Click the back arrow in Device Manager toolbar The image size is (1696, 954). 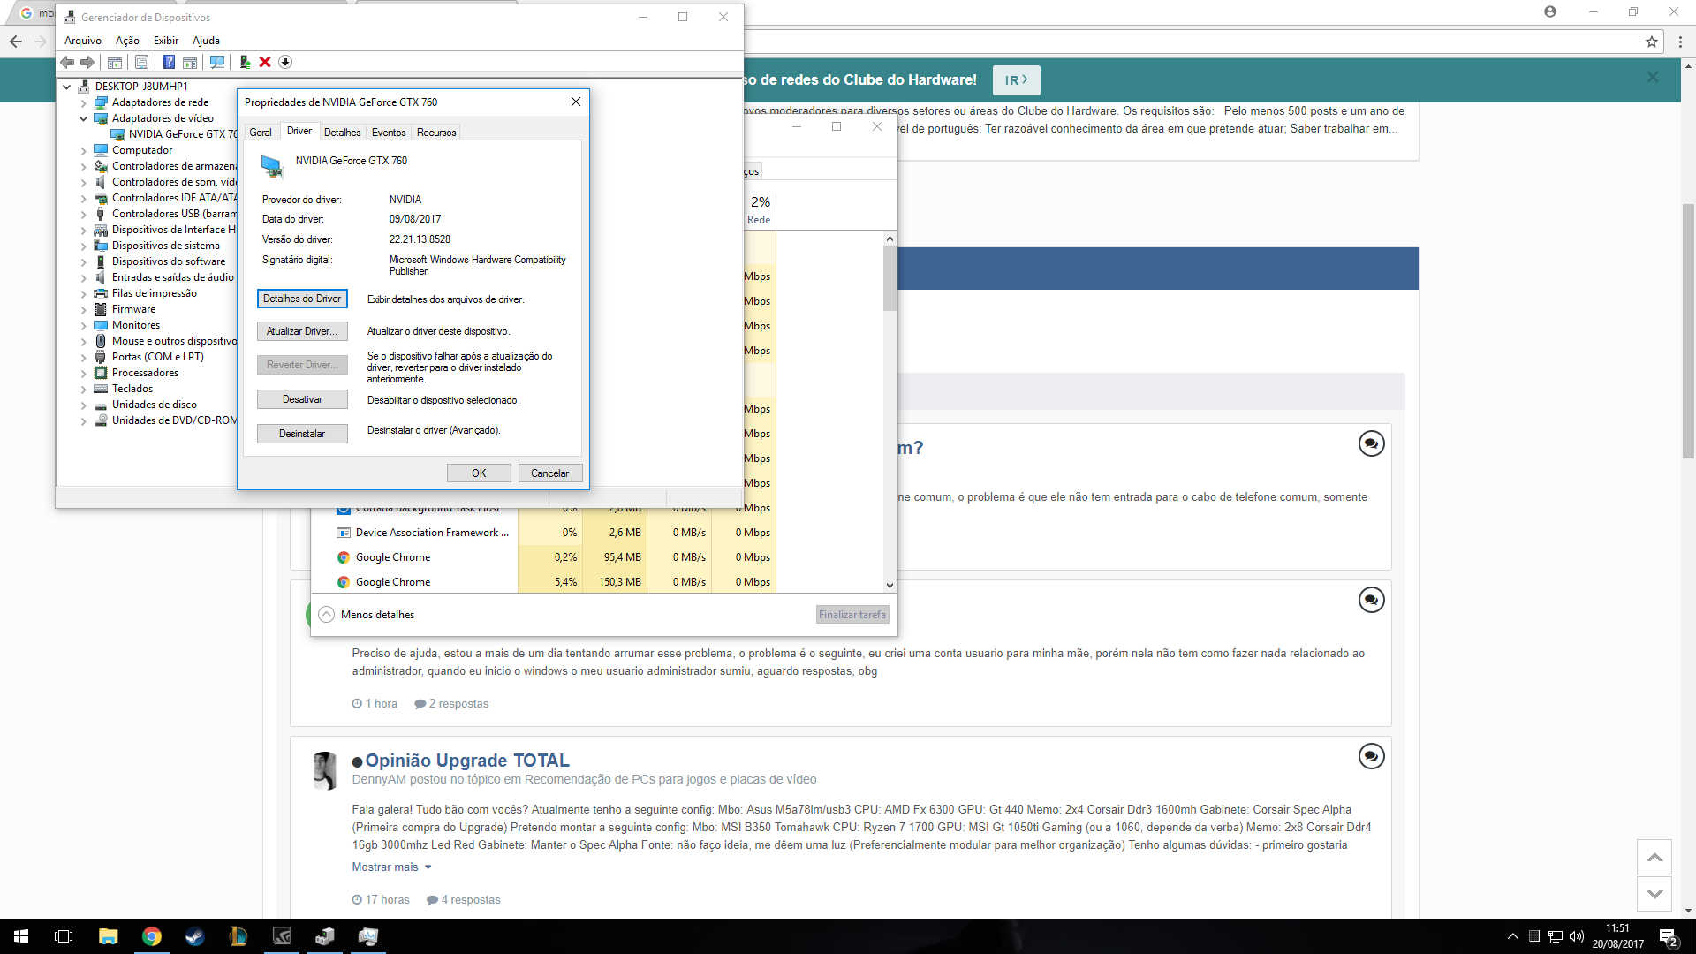[67, 62]
